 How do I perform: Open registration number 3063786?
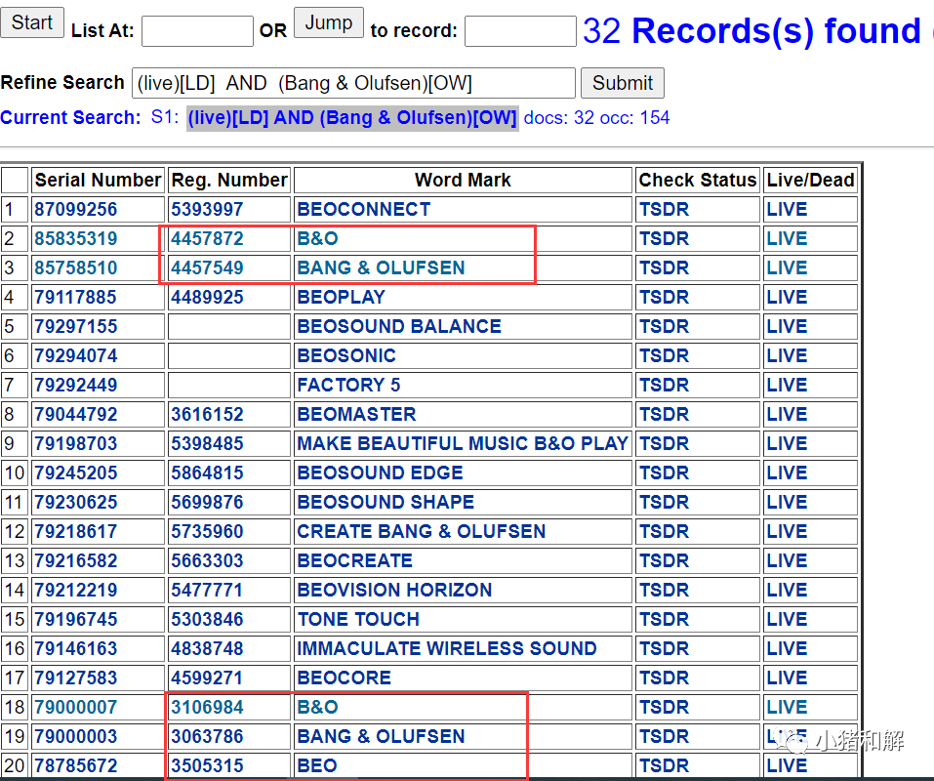click(x=207, y=736)
